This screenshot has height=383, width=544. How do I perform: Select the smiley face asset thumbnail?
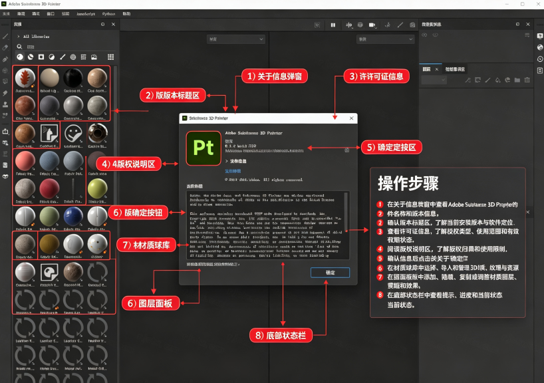coord(73,135)
